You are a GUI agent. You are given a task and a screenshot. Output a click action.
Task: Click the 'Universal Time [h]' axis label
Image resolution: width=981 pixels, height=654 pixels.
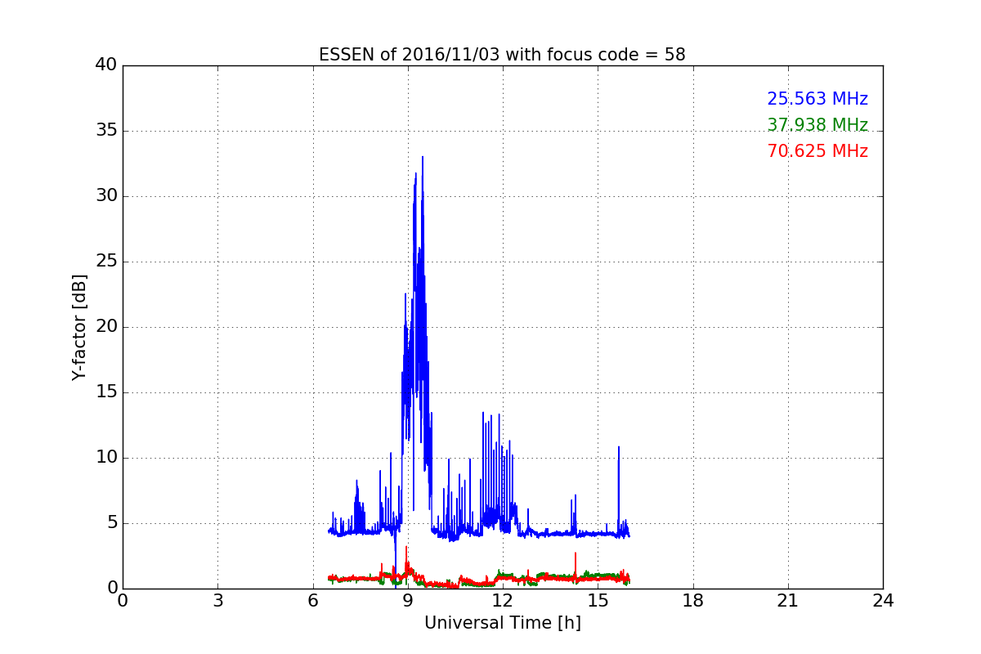click(502, 623)
